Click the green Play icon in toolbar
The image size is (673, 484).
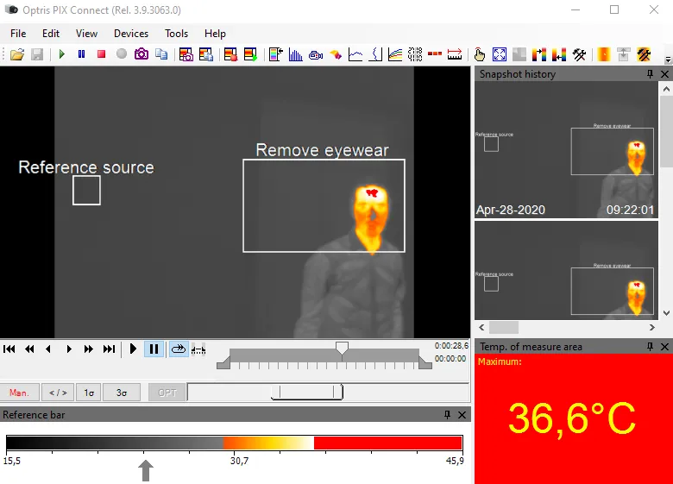coord(61,54)
